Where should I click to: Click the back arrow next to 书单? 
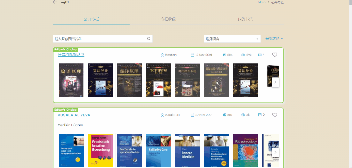(x=55, y=2)
